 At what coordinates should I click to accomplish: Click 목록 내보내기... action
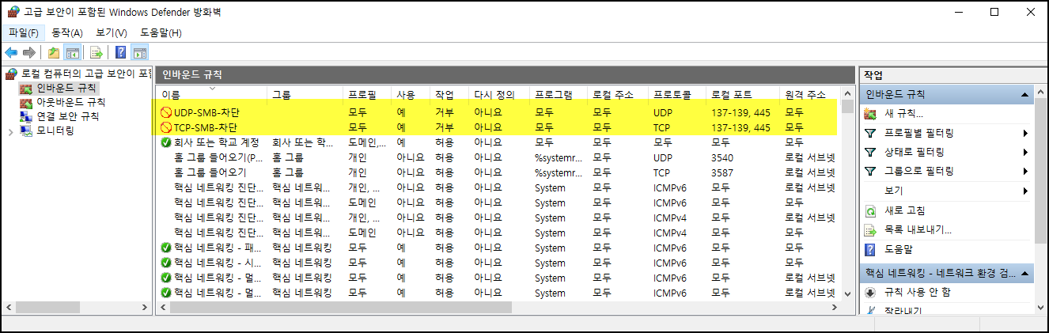click(918, 230)
